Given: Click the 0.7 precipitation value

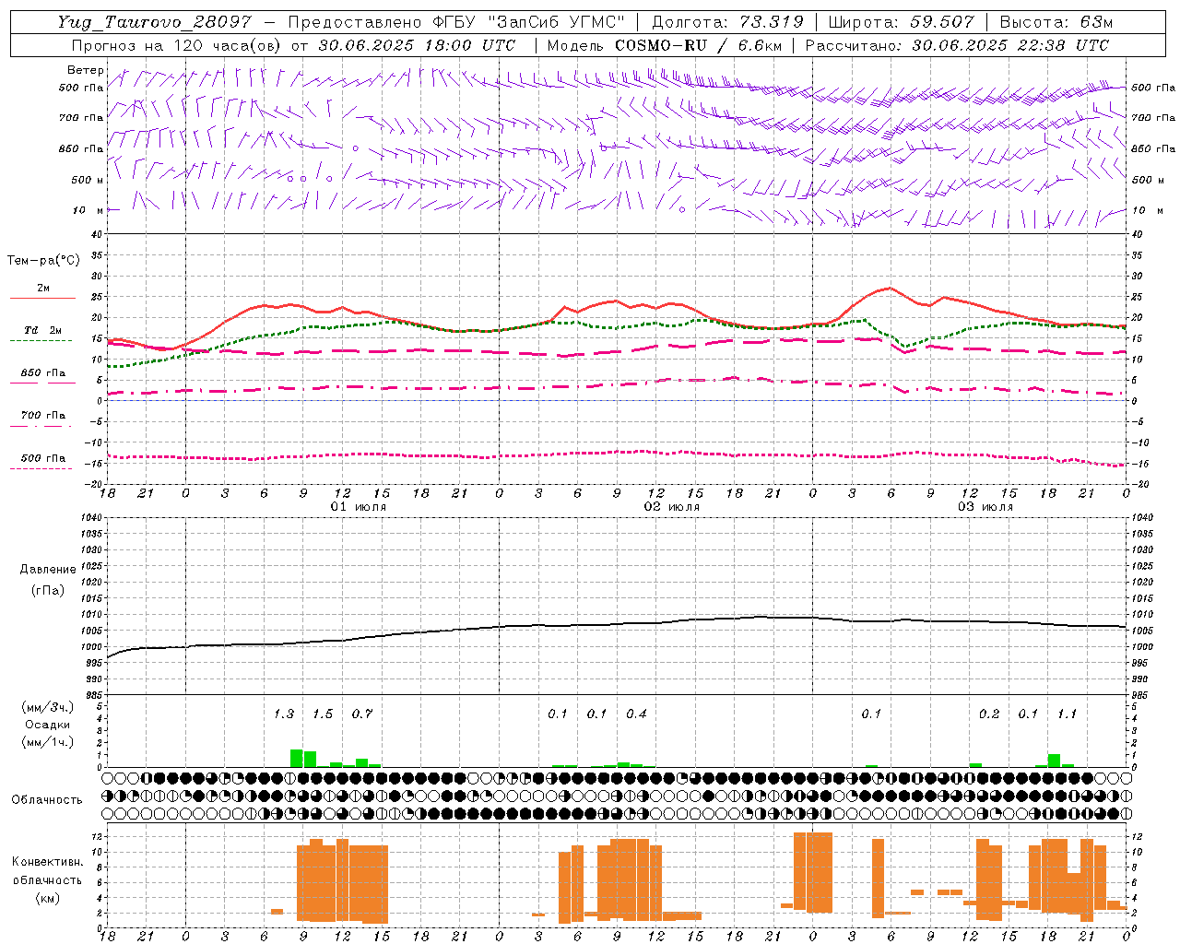Looking at the screenshot, I should click(x=362, y=714).
